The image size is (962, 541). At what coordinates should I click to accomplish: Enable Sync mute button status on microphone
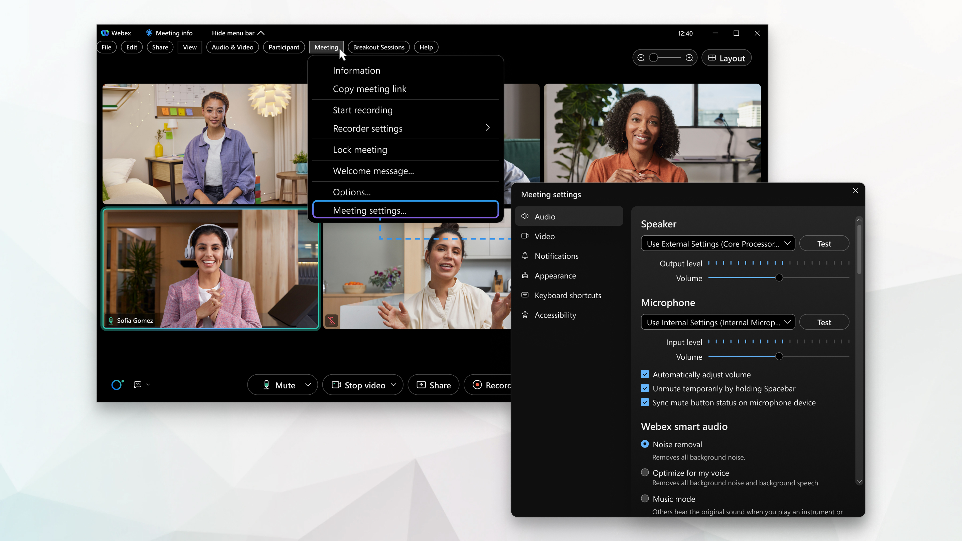645,402
